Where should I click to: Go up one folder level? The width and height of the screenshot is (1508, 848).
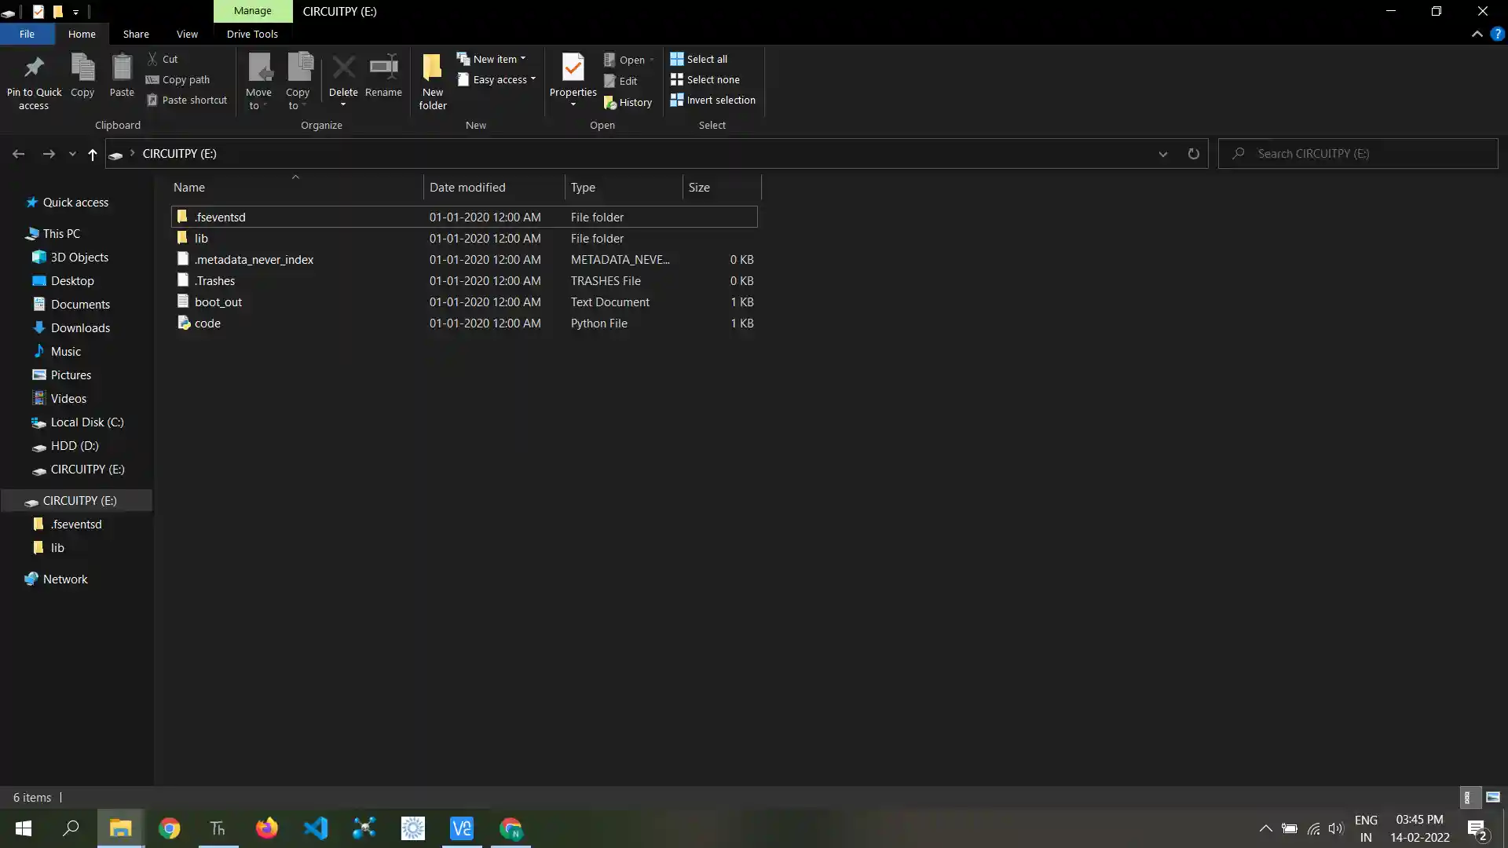point(93,154)
